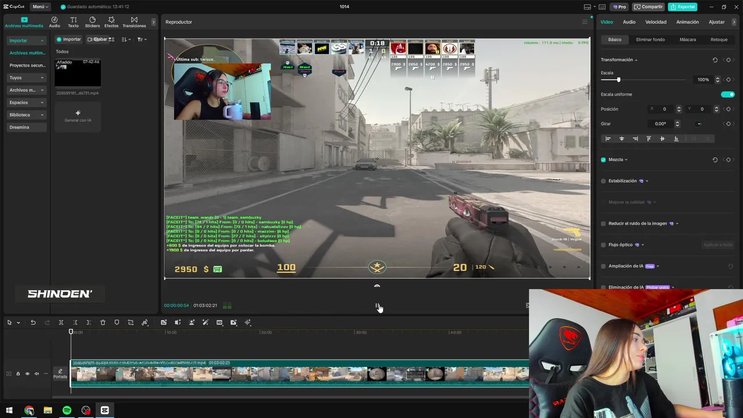Click the Compartir button
This screenshot has height=418, width=743.
(x=648, y=7)
